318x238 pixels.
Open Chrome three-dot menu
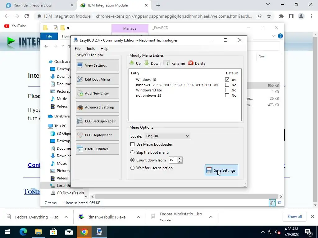point(311,16)
